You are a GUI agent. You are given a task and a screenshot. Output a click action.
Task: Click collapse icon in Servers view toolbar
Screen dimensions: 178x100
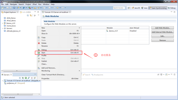click(x=20, y=78)
